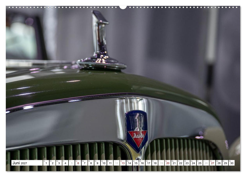Screen dimensions: 246x177
Task: Select day 24 in the calendar strip
Action: coord(194,163)
